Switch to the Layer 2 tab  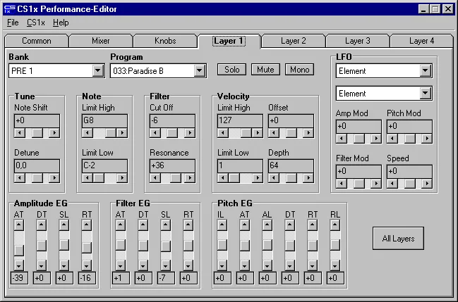(x=294, y=41)
